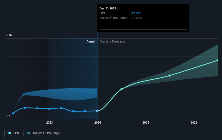Click the 2026 x-axis label
Image resolution: width=222 pixels, height=140 pixels.
(194, 122)
